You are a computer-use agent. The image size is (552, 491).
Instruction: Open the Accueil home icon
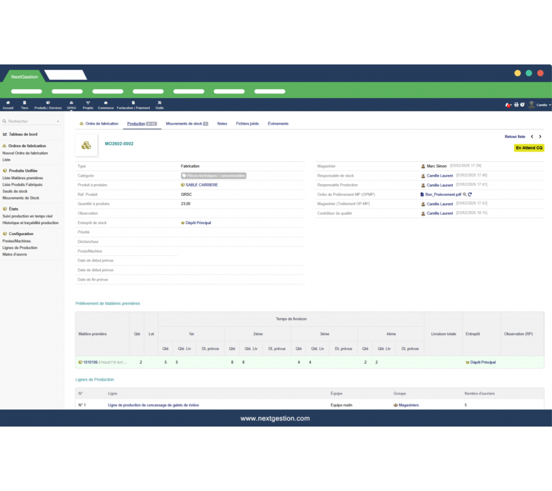coord(8,104)
